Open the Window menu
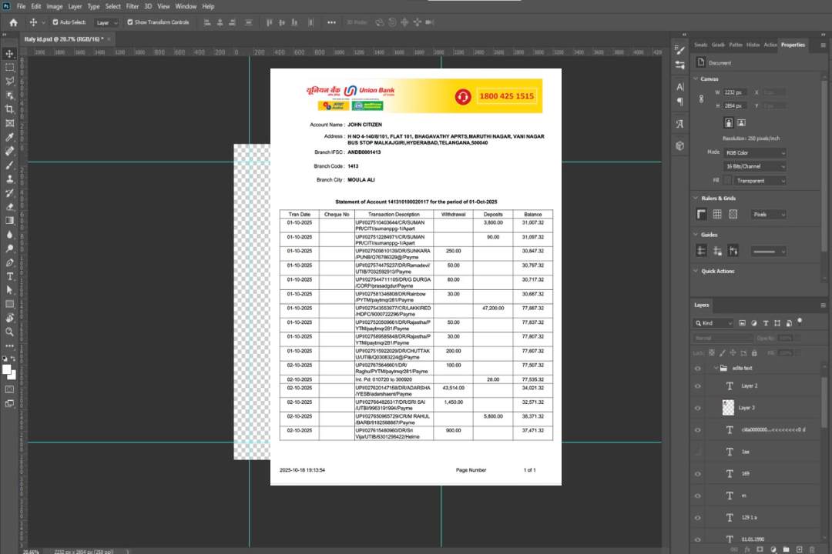Screen dimensions: 832x554 coord(186,6)
